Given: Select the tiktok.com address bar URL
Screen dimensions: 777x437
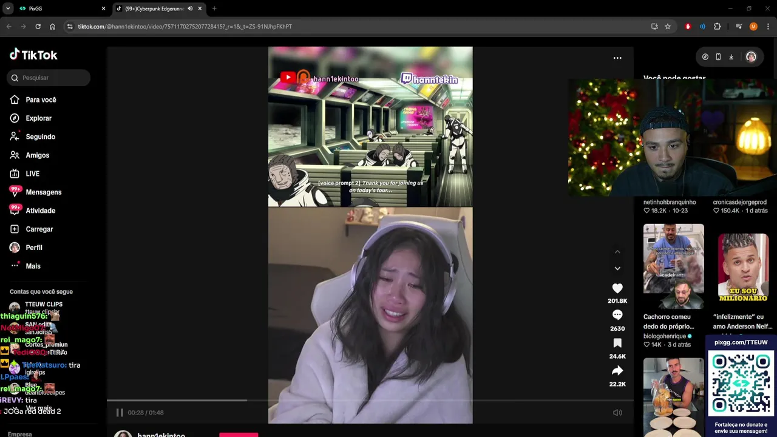Looking at the screenshot, I should pos(185,27).
